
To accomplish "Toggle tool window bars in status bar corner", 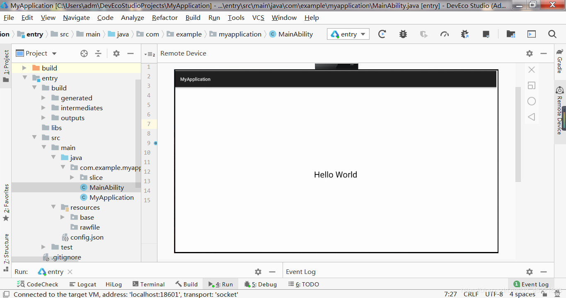I will (x=6, y=294).
